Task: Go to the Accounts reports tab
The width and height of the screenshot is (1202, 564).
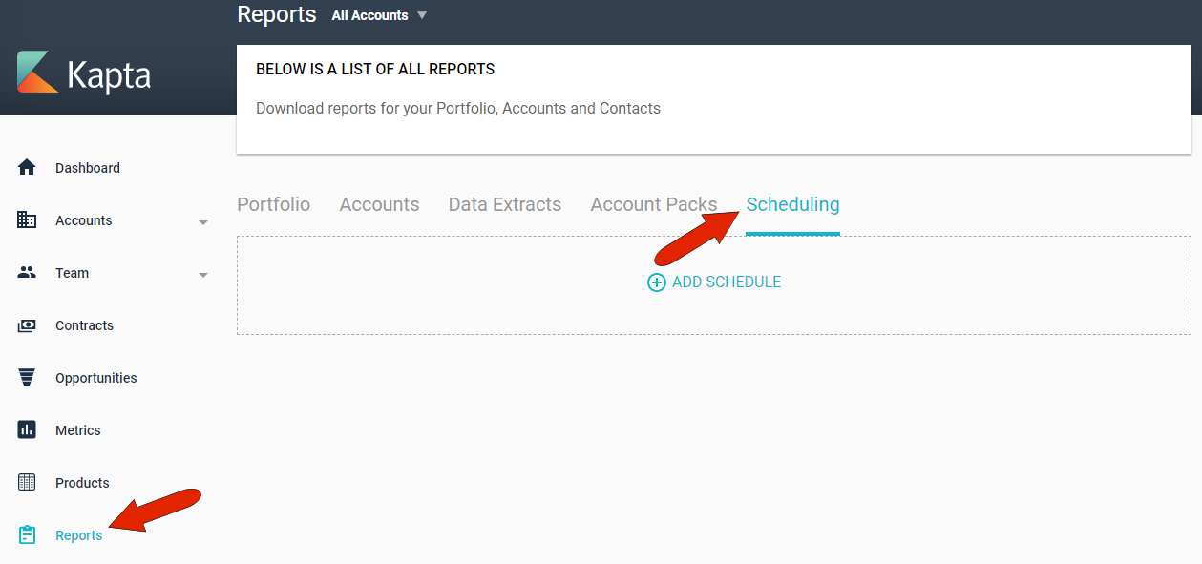Action: [380, 204]
